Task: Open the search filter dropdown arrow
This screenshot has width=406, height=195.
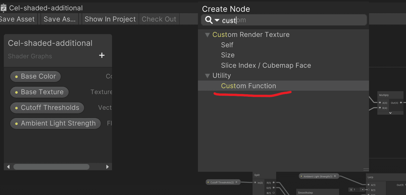Action: 217,20
